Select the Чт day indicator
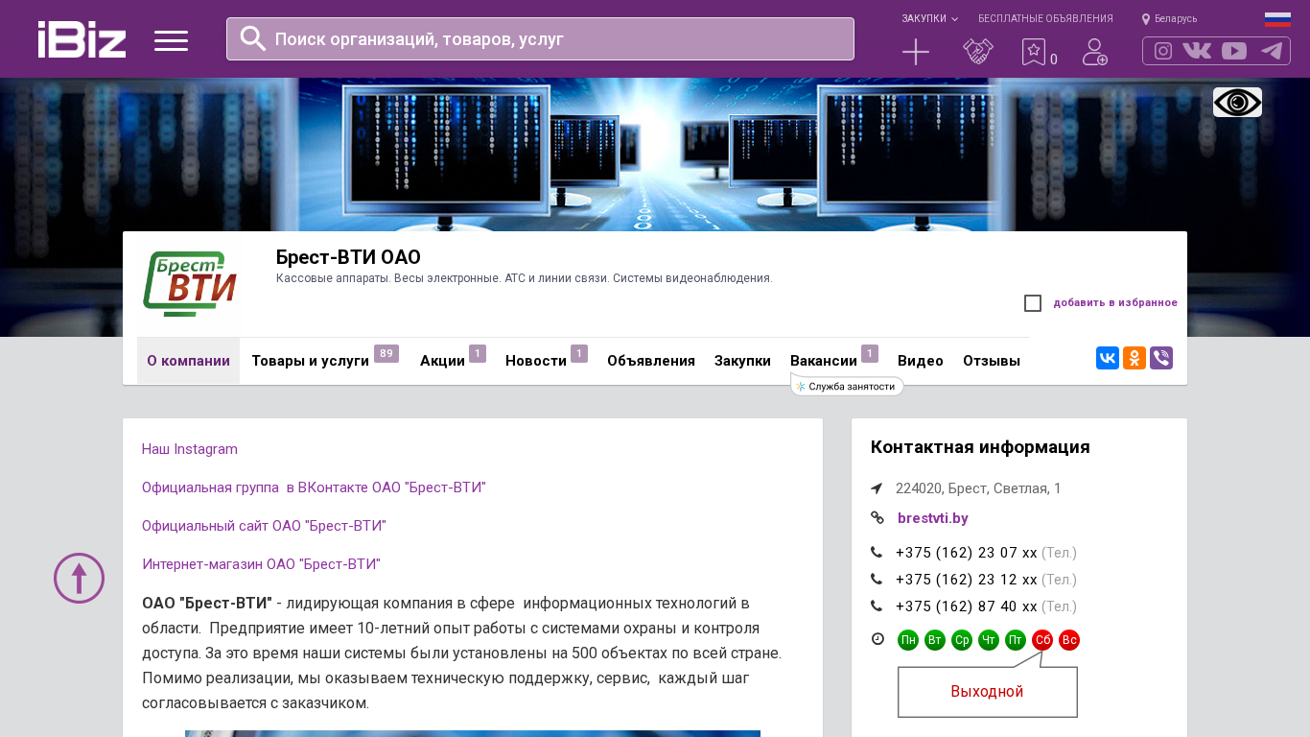Image resolution: width=1310 pixels, height=737 pixels. coord(989,640)
